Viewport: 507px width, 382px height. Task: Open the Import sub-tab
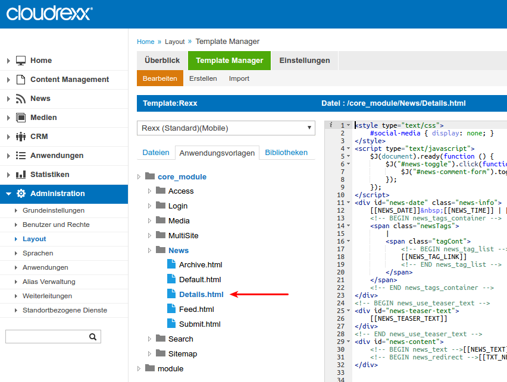(x=239, y=78)
